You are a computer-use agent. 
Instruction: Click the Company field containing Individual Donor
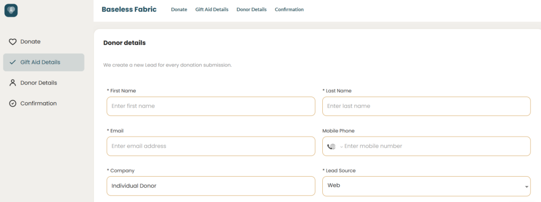coord(211,186)
